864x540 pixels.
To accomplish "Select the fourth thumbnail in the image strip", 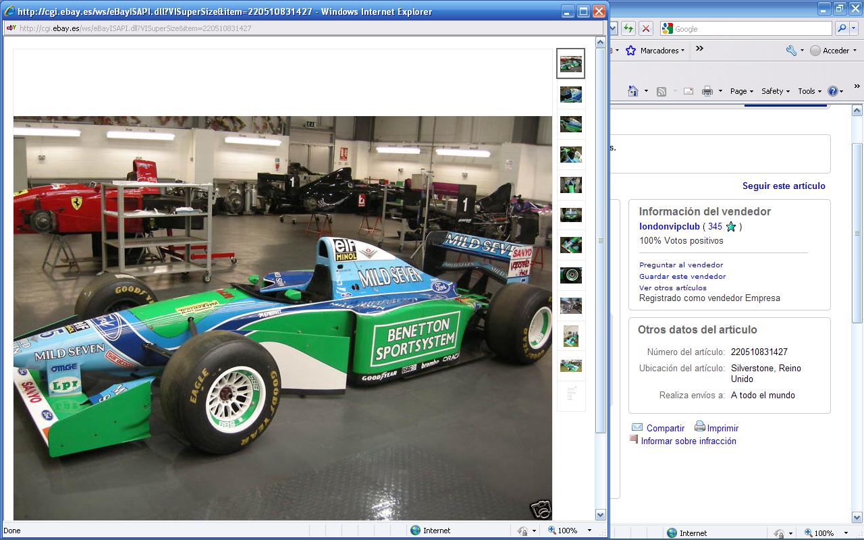I will [x=570, y=155].
